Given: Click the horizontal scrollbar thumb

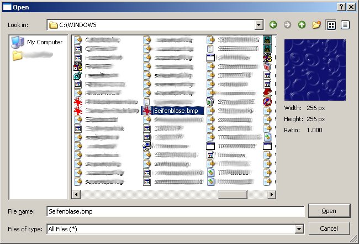Looking at the screenshot, I should click(233, 195).
